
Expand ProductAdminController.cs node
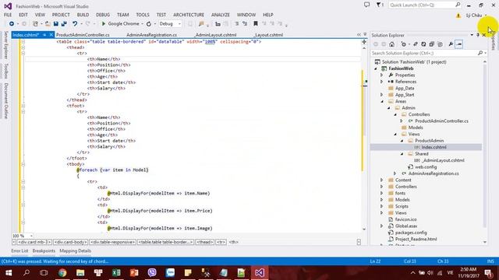pyautogui.click(x=402, y=121)
